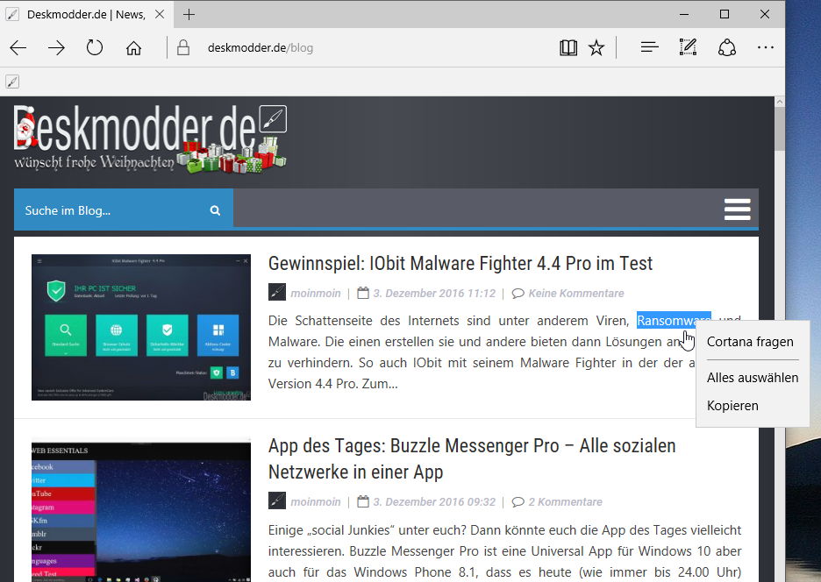Click the address bar showing deskmodder.de/blog
Image resolution: width=821 pixels, height=582 pixels.
point(261,48)
